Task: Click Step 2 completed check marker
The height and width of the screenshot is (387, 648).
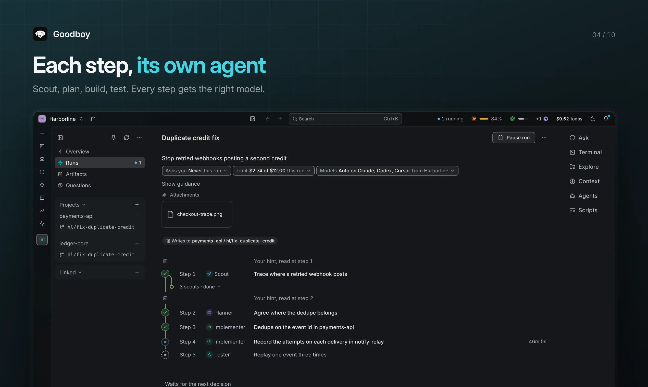Action: click(x=165, y=313)
